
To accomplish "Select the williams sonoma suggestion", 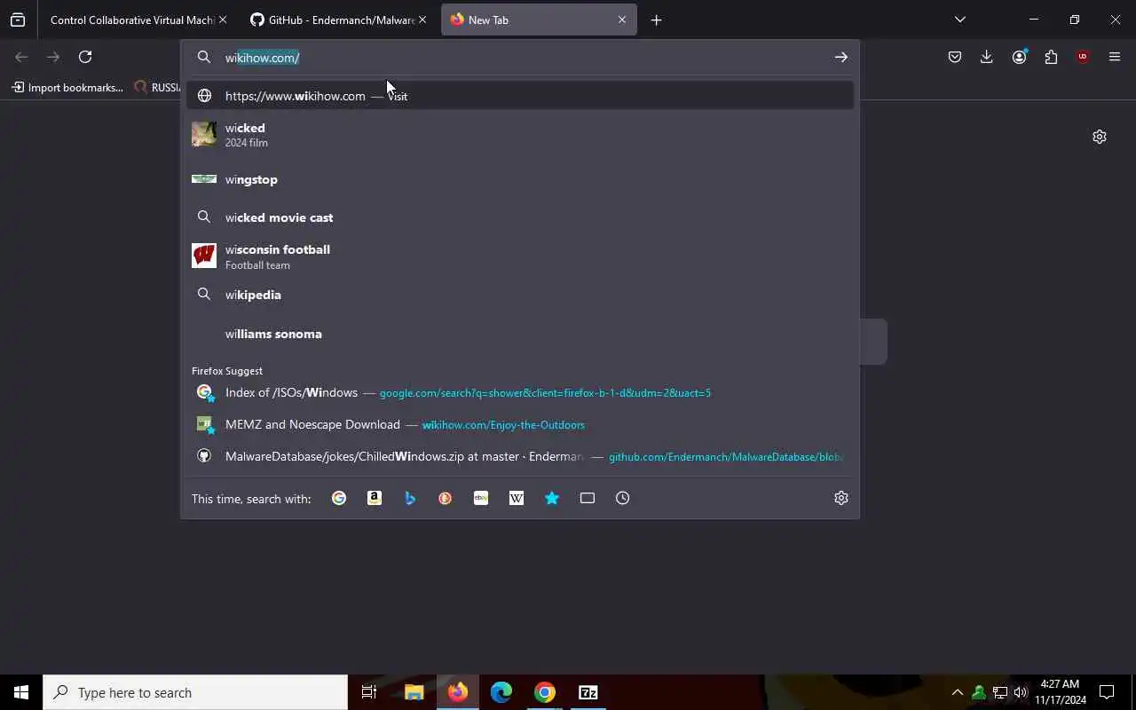I will [520, 334].
